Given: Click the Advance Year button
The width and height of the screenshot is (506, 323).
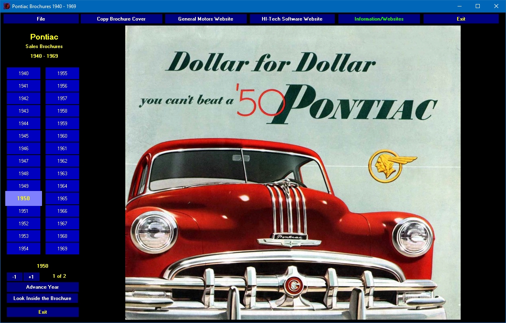Looking at the screenshot, I should (x=42, y=287).
